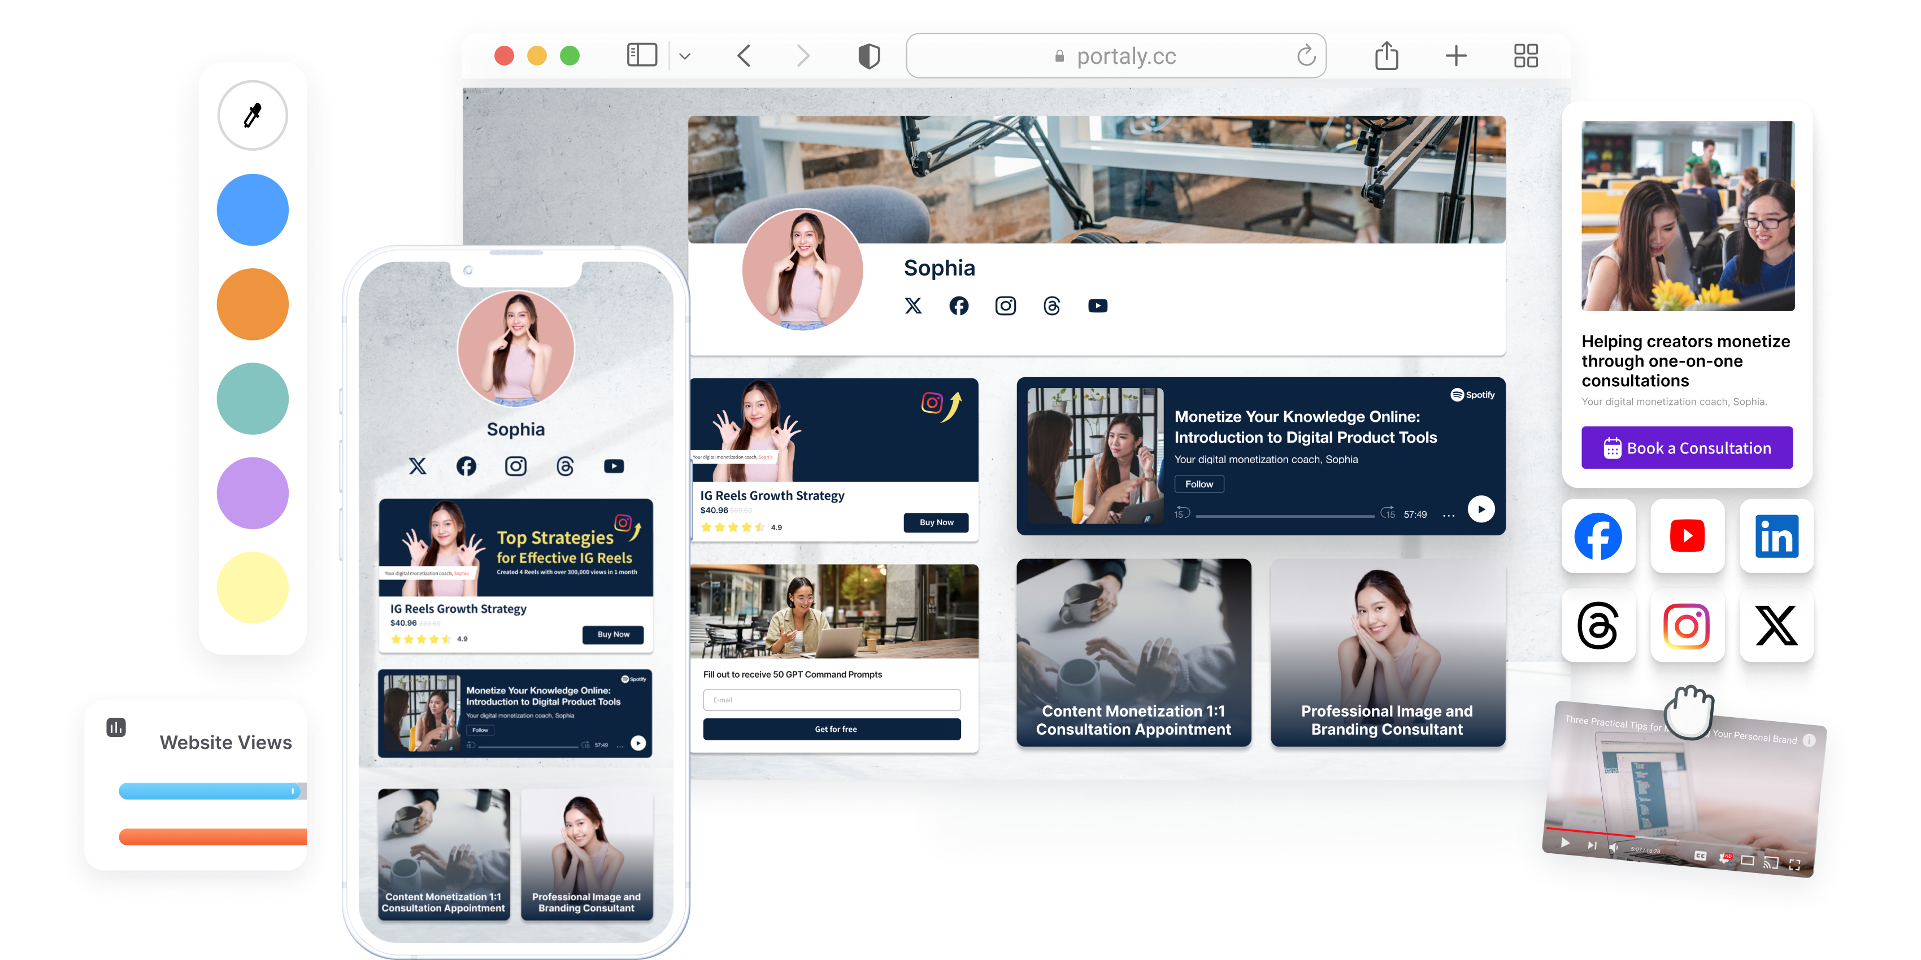This screenshot has height=960, width=1921.
Task: Click Follow on phone Spotify card
Action: point(480,730)
